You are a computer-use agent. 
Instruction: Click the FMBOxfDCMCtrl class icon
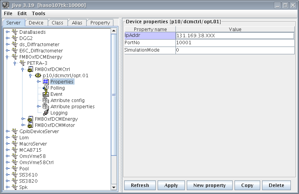pyautogui.click(x=30, y=69)
